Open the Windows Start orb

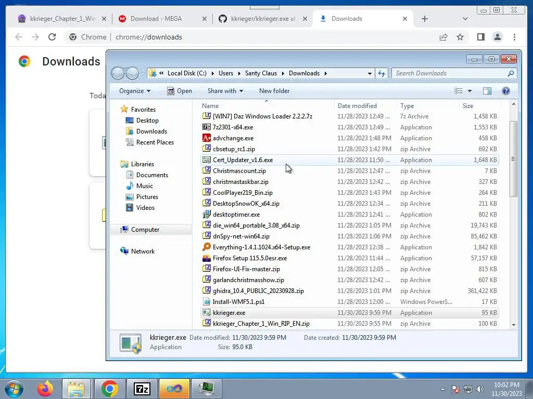[14, 389]
